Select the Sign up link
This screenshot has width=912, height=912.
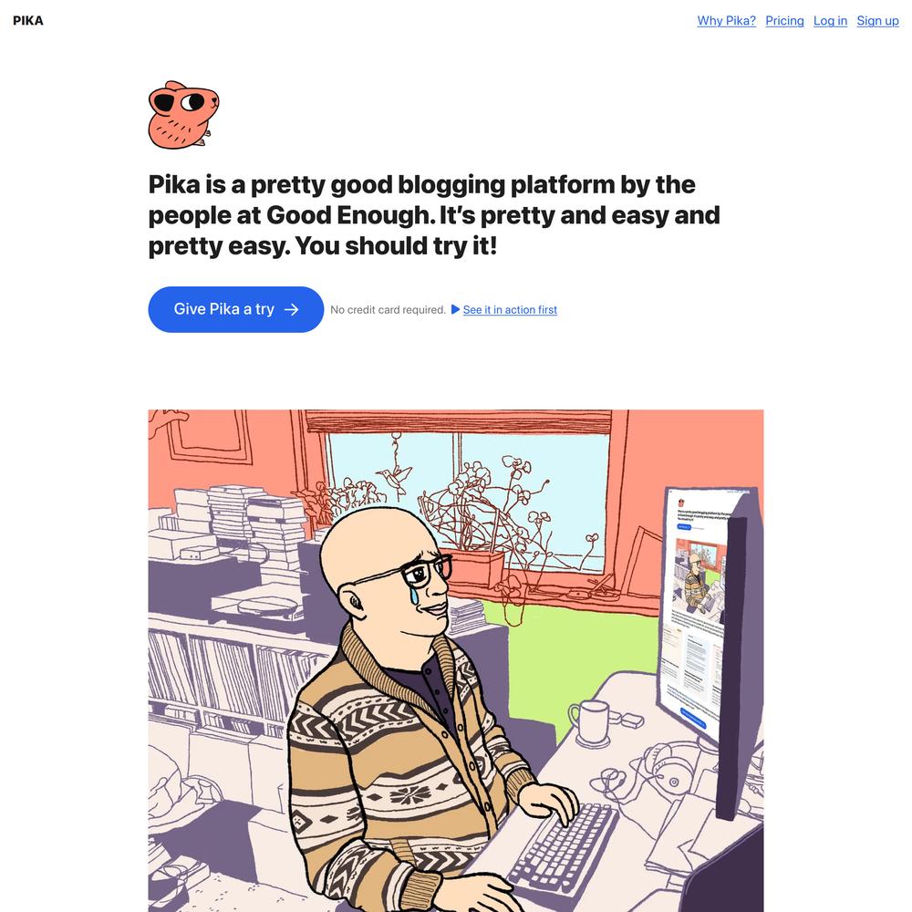click(x=877, y=21)
